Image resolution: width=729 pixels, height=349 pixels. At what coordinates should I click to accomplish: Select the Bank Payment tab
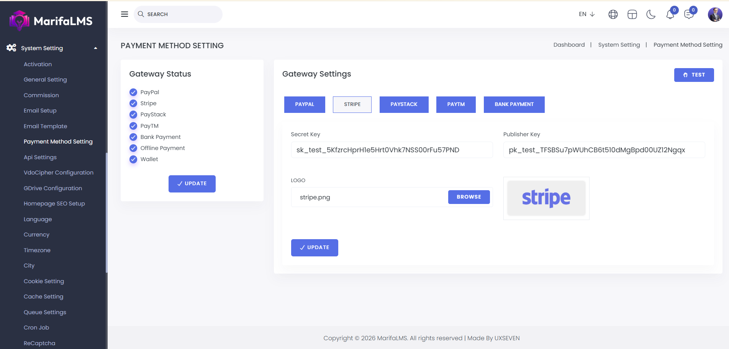click(514, 104)
